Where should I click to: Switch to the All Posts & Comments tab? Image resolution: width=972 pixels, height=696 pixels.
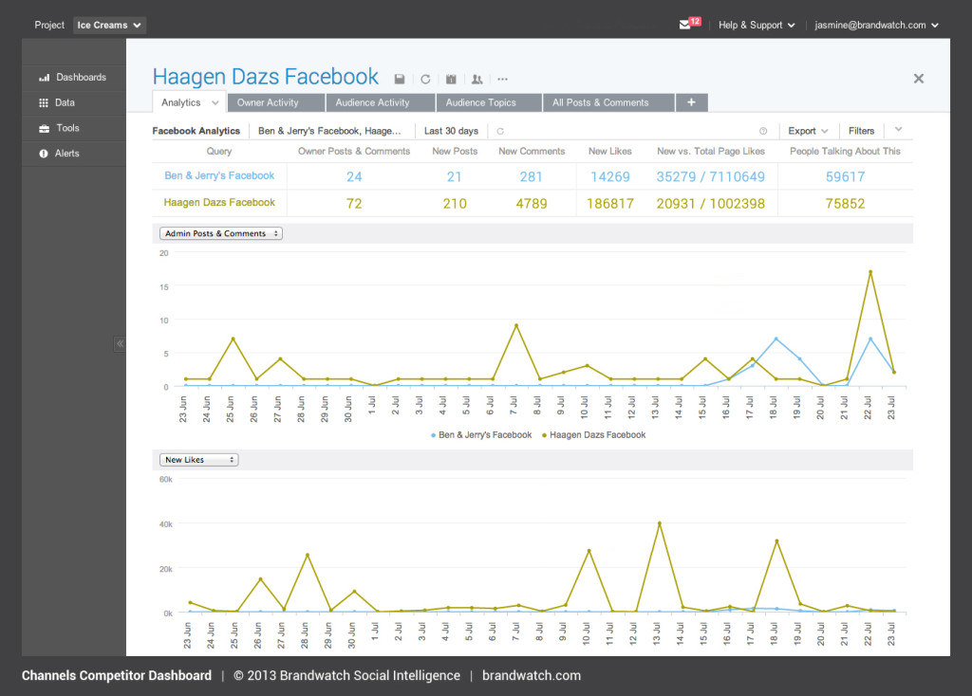pyautogui.click(x=608, y=102)
